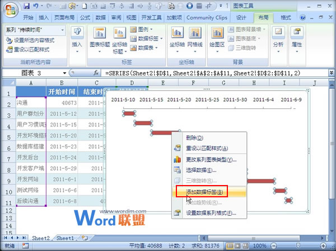Select cell B3 with 2011-5-12
Viewport: 336px width, 251px height.
[62, 113]
